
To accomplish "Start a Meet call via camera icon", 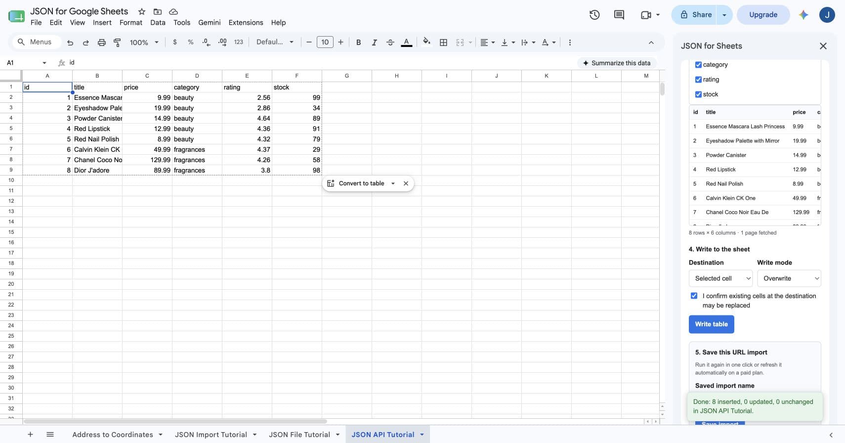I will pyautogui.click(x=646, y=15).
